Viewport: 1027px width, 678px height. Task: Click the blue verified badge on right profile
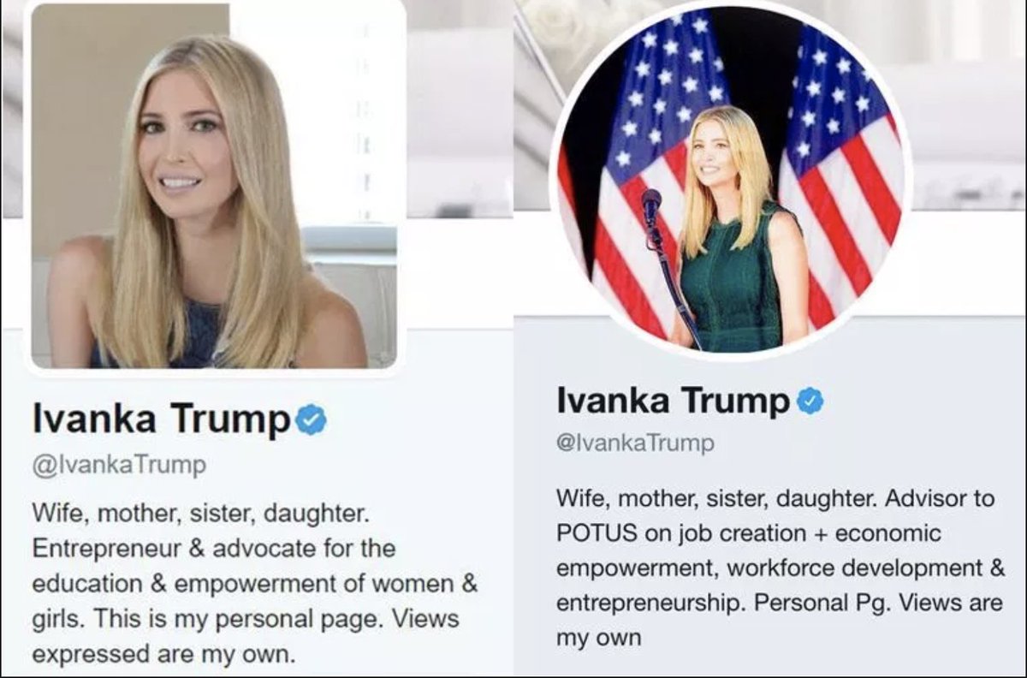pos(810,401)
